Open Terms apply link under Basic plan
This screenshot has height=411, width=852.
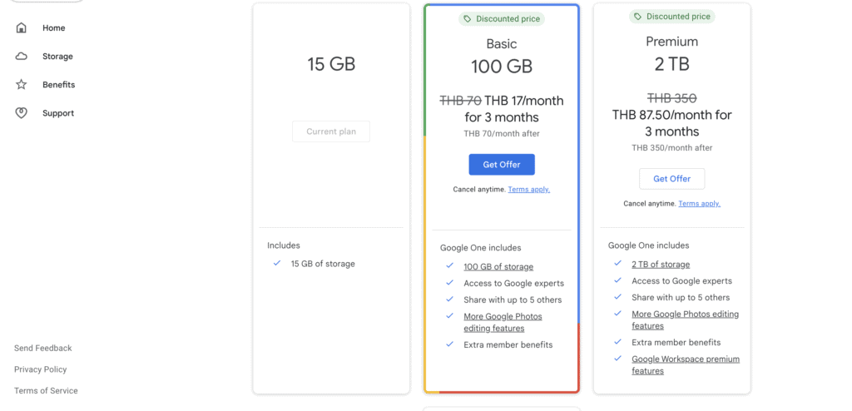pos(528,189)
